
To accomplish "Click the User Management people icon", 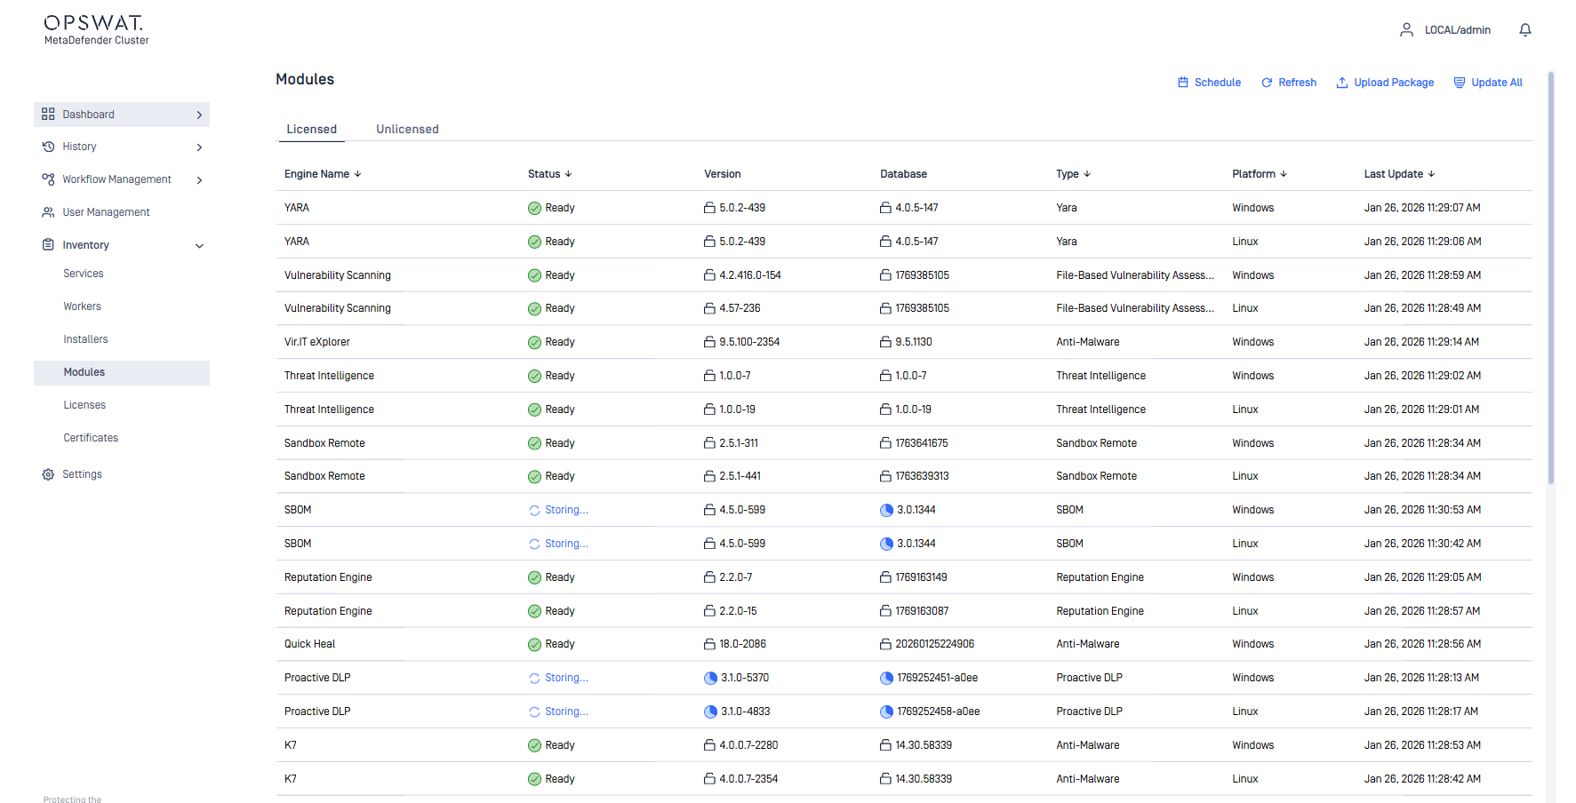I will coord(48,212).
